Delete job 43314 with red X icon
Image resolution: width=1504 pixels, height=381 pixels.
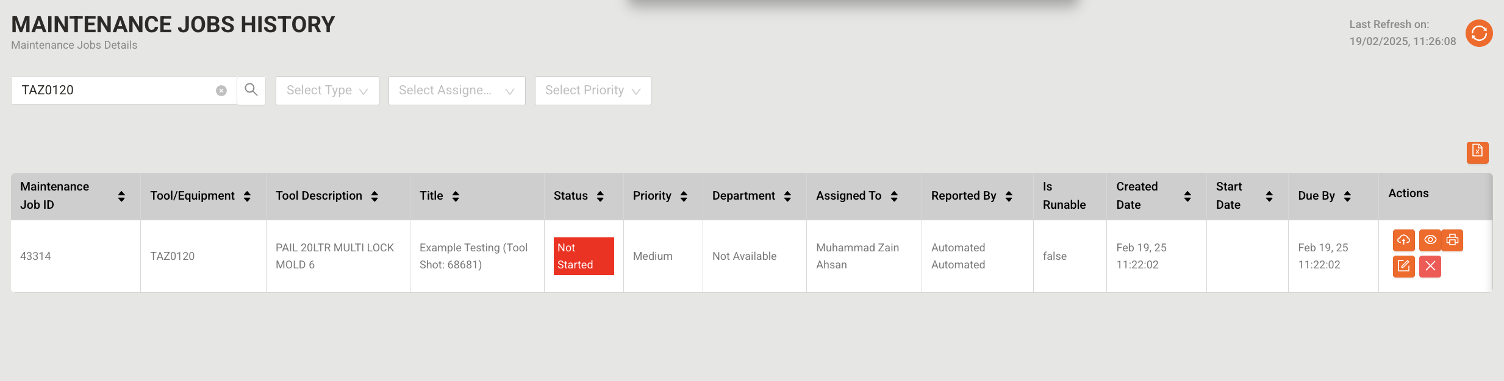(x=1430, y=266)
